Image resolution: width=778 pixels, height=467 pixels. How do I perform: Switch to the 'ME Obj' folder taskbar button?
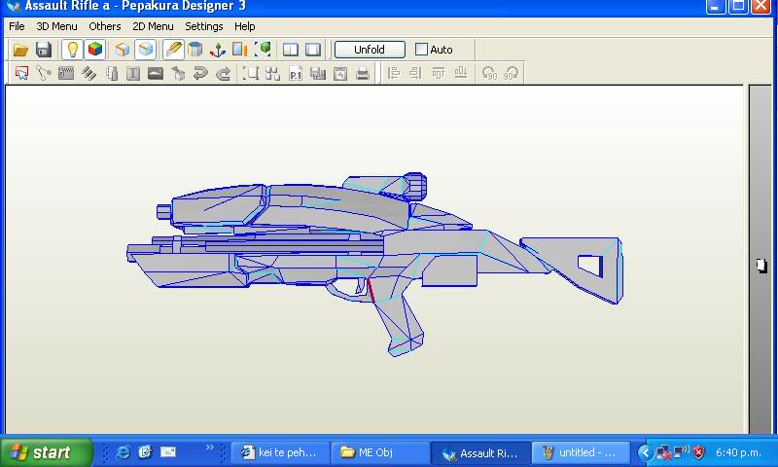point(379,452)
